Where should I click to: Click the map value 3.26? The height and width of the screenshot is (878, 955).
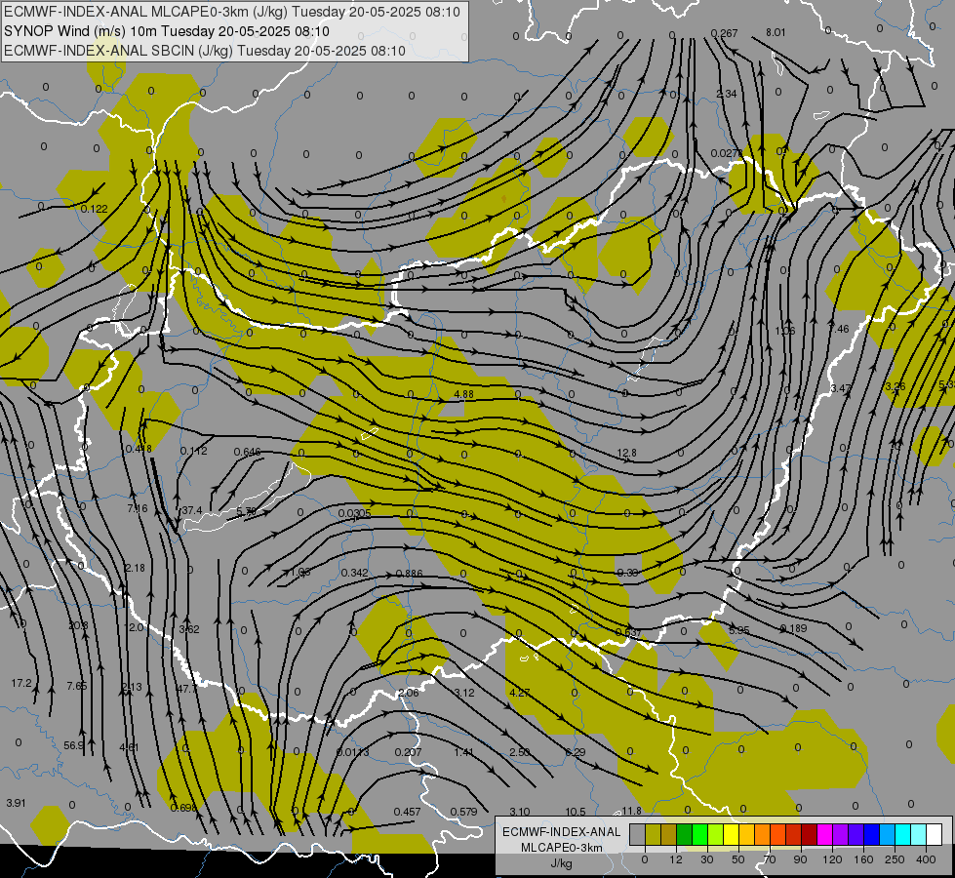pos(895,386)
